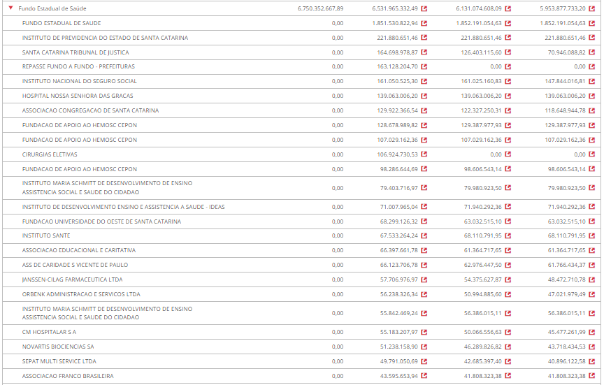Click link icon next to 147.844.016,81

point(592,82)
